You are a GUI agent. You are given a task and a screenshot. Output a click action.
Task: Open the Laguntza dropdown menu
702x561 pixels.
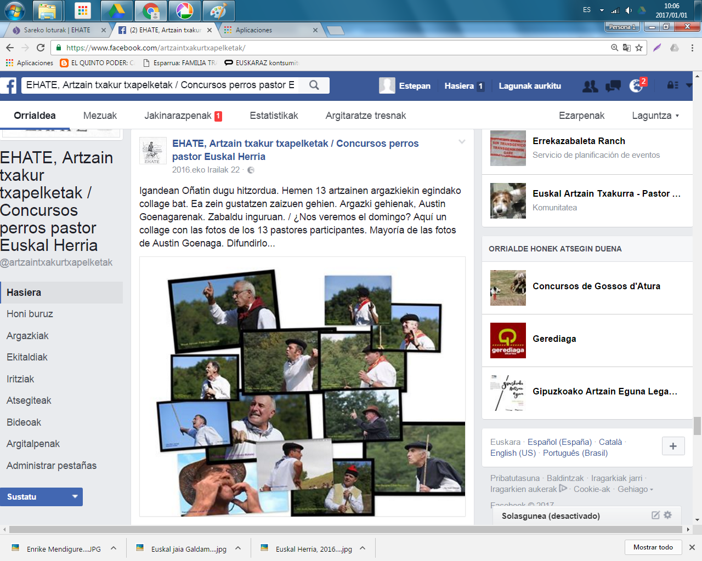click(x=655, y=116)
